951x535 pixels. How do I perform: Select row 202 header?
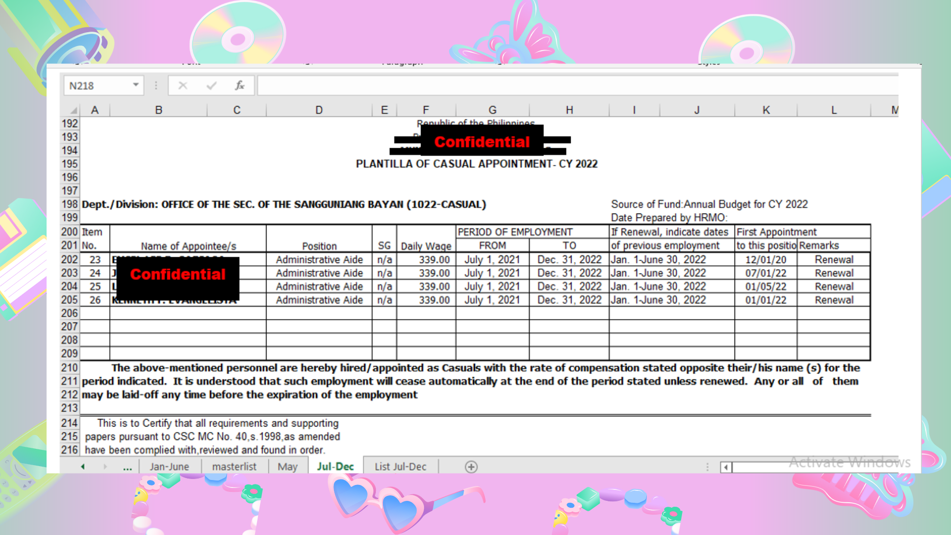pyautogui.click(x=70, y=260)
